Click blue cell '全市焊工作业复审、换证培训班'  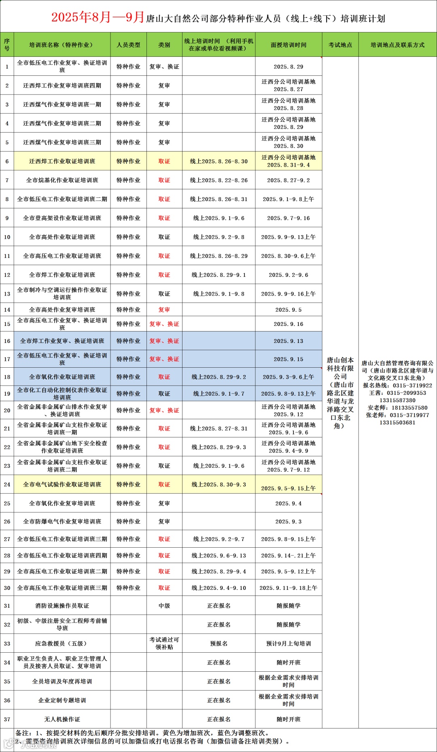pyautogui.click(x=62, y=341)
